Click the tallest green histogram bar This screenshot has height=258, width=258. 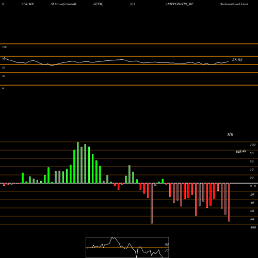tap(78, 163)
